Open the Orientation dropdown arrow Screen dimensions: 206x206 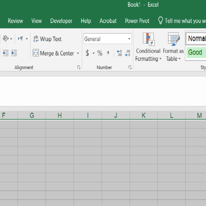[x=11, y=39]
